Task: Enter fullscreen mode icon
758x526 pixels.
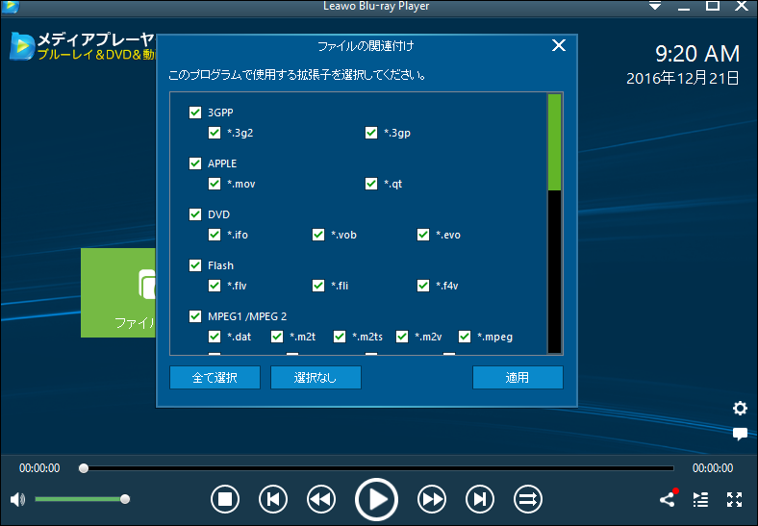Action: coord(734,499)
